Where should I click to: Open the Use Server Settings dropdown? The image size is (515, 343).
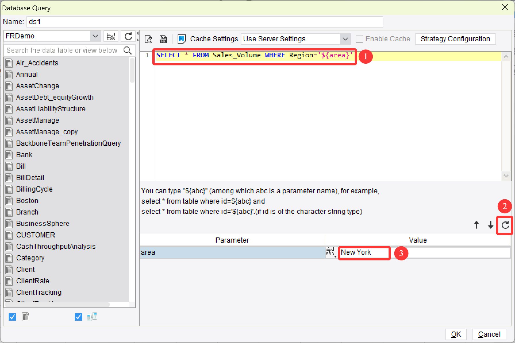coord(345,39)
